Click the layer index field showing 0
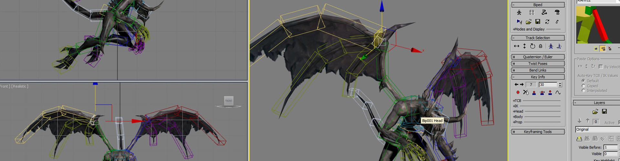Image resolution: width=620 pixels, height=161 pixels. coord(596,121)
